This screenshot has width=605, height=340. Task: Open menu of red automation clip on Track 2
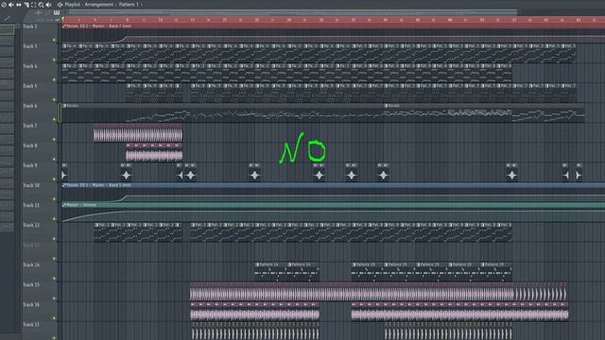pos(64,25)
